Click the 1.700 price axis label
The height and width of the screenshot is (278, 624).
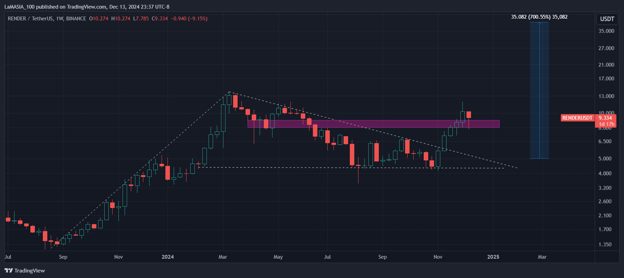pyautogui.click(x=605, y=229)
